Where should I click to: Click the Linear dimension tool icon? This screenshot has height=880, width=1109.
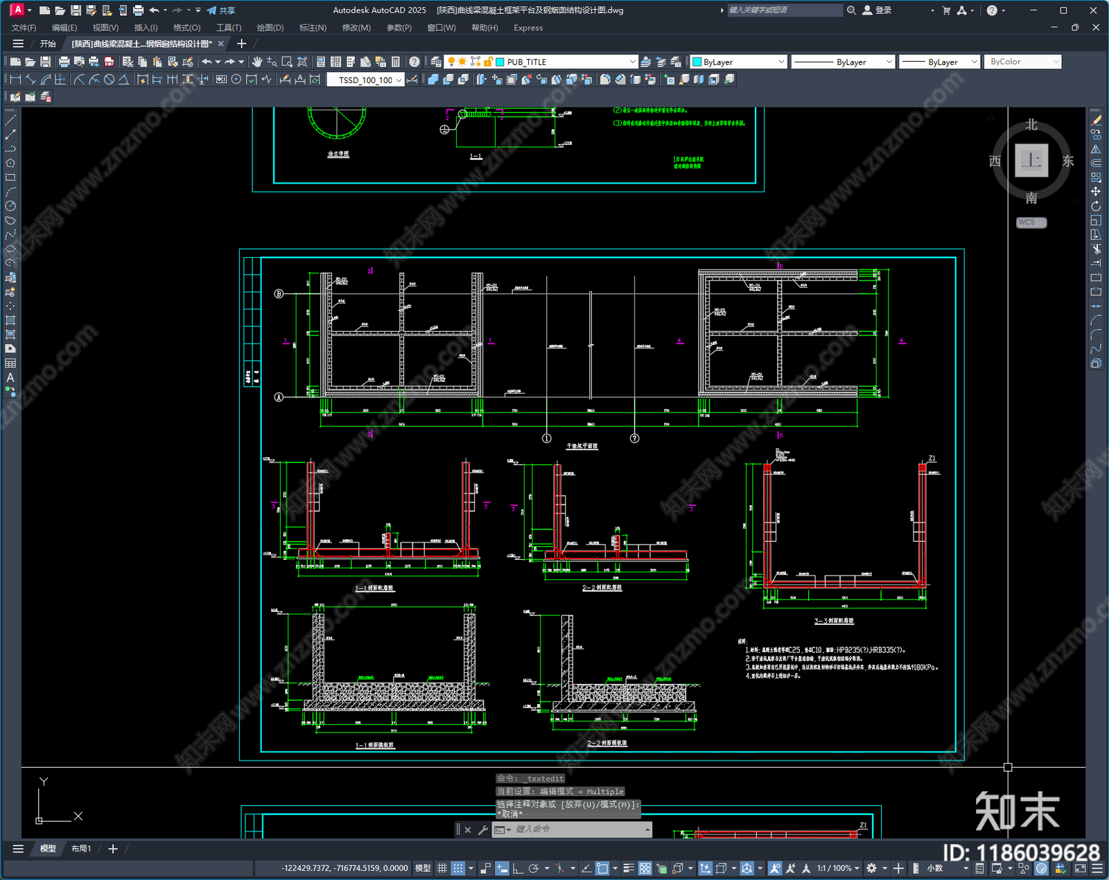pyautogui.click(x=15, y=80)
